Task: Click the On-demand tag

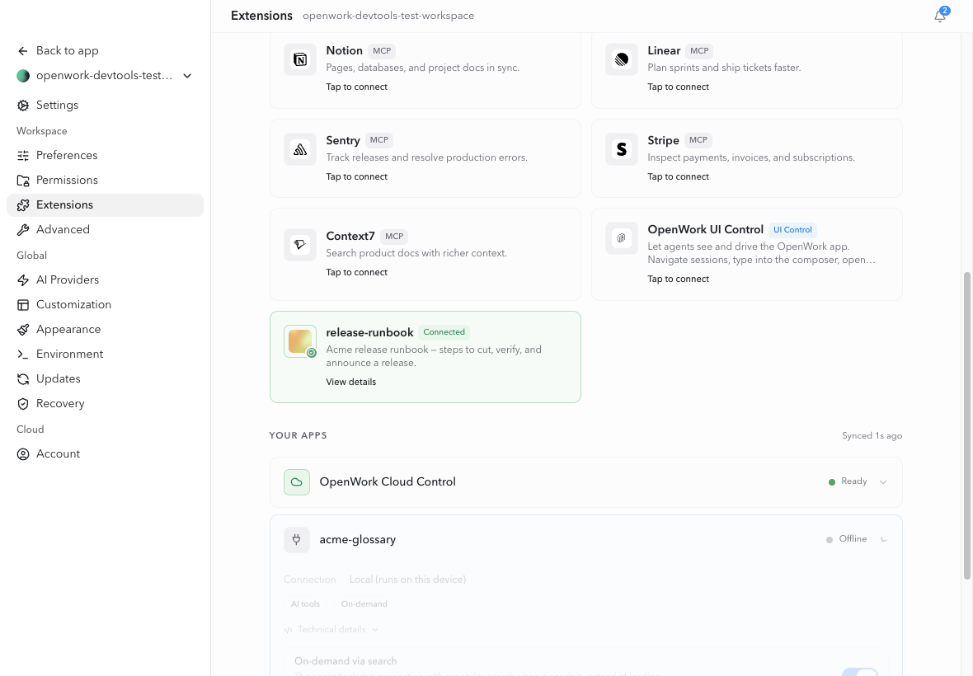Action: (364, 604)
